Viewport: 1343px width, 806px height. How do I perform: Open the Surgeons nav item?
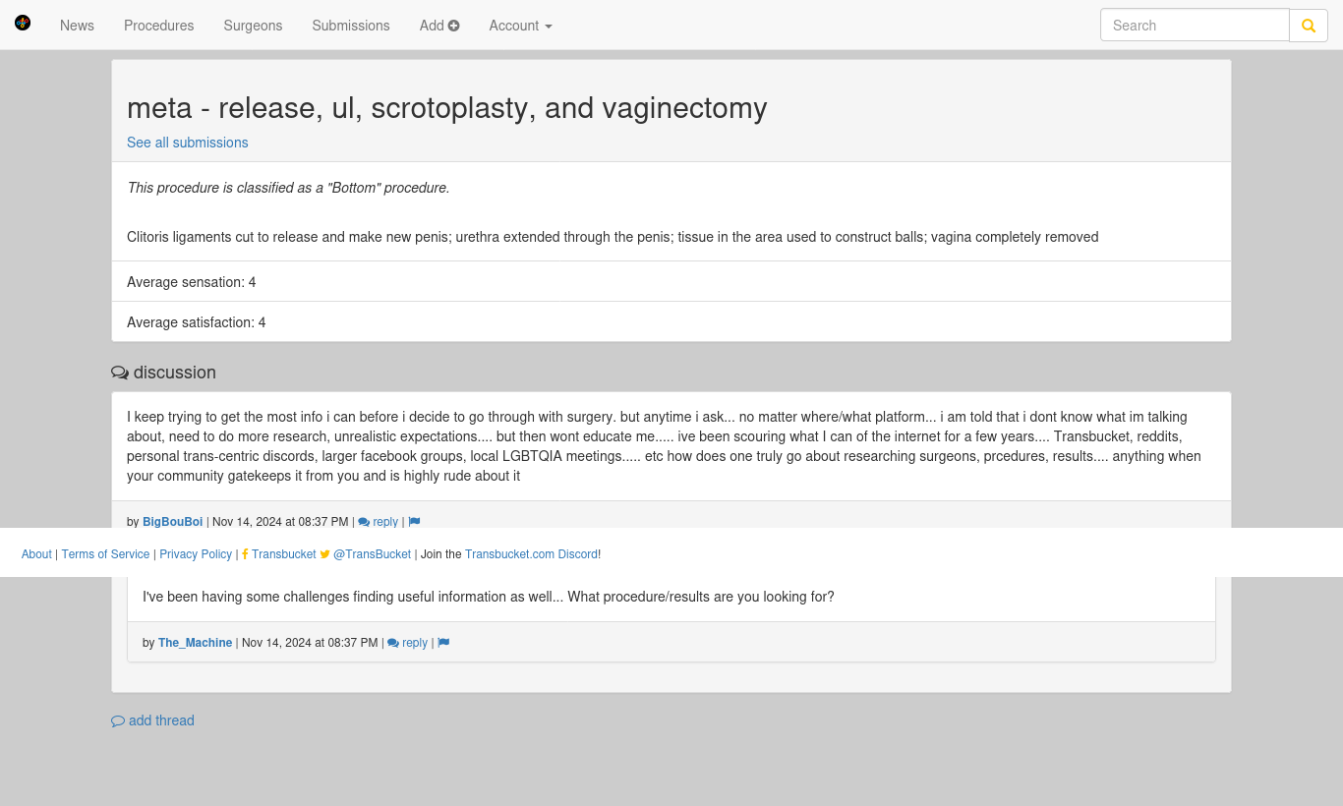pos(253,26)
